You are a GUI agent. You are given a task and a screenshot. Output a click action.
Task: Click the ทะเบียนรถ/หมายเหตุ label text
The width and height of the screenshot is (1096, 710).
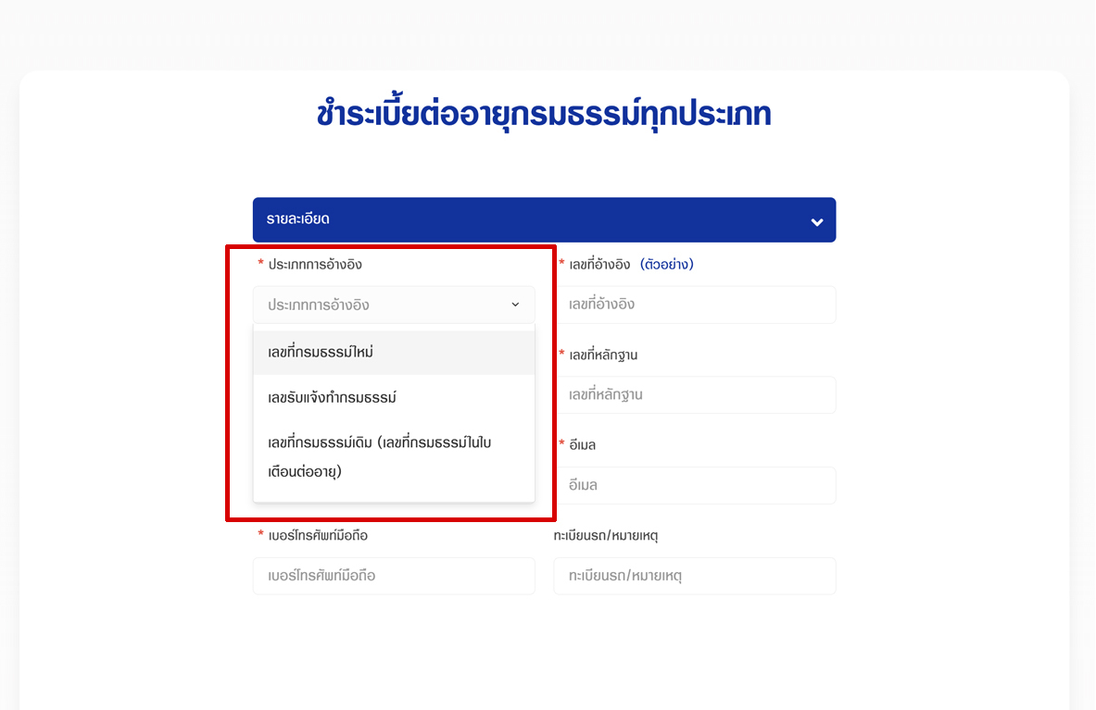[606, 536]
